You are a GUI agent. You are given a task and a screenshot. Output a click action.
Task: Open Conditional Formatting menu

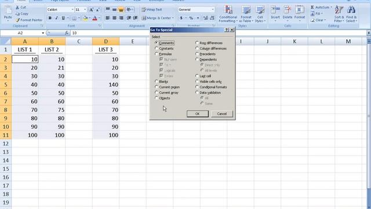(228, 14)
